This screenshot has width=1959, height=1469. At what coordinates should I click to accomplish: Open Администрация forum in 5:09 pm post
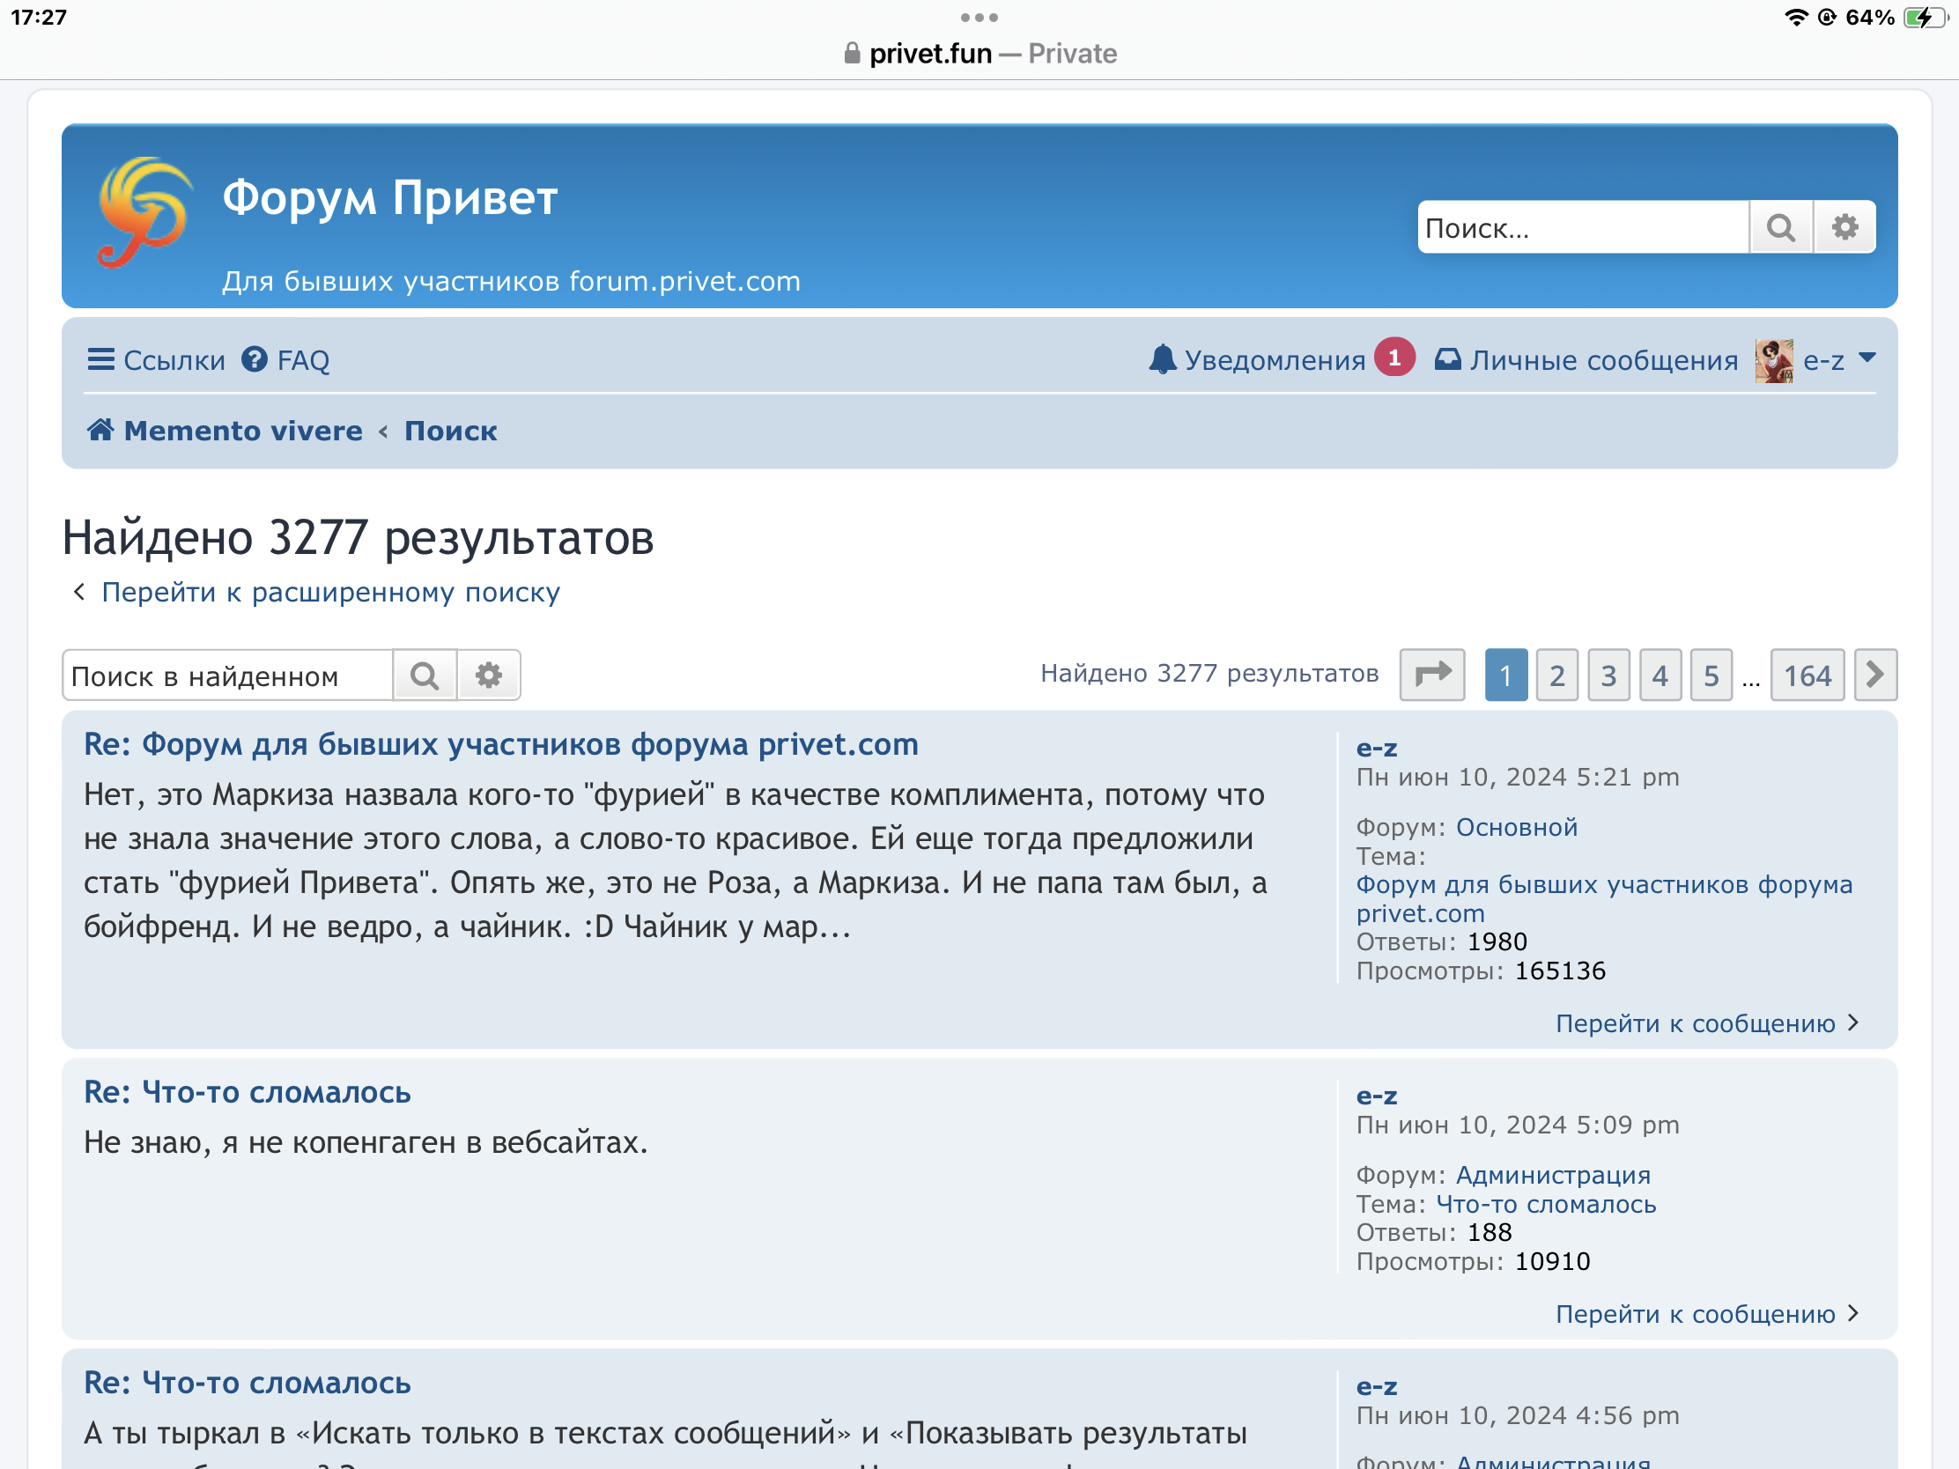click(x=1554, y=1175)
